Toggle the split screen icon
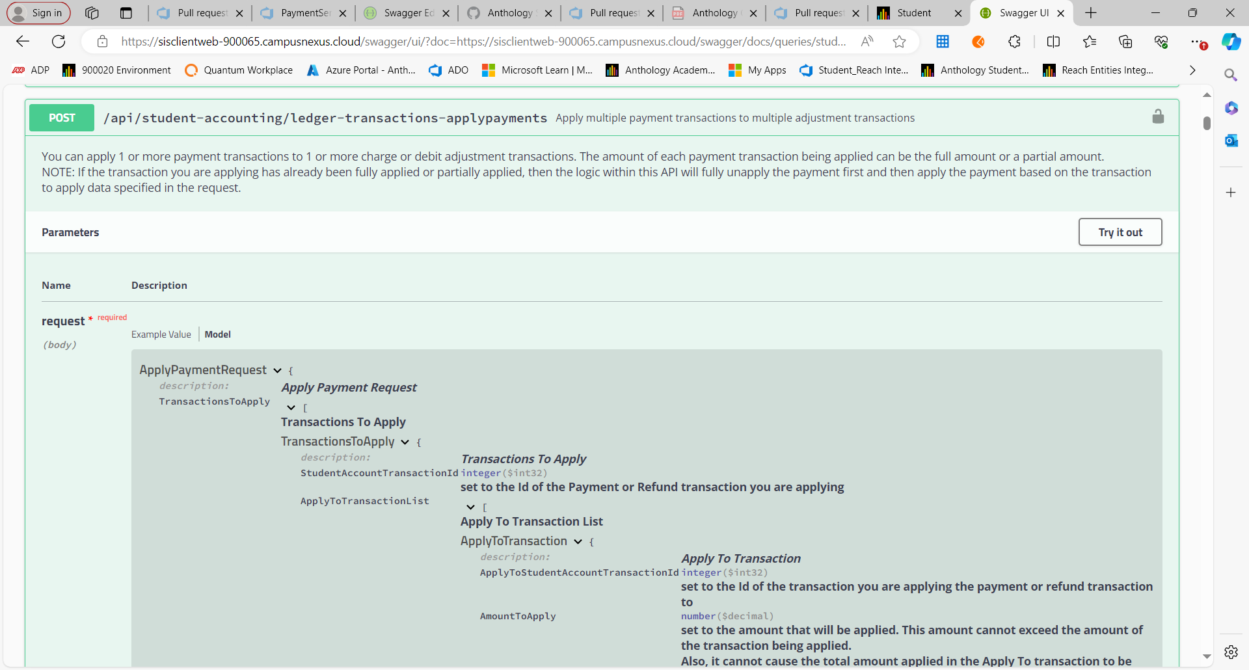The height and width of the screenshot is (670, 1249). [1053, 42]
